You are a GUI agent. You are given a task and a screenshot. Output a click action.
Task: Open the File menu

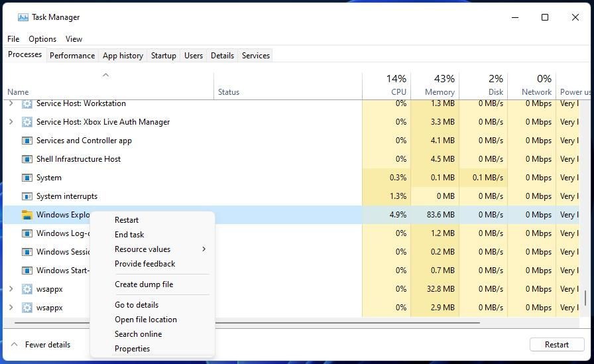pyautogui.click(x=13, y=39)
